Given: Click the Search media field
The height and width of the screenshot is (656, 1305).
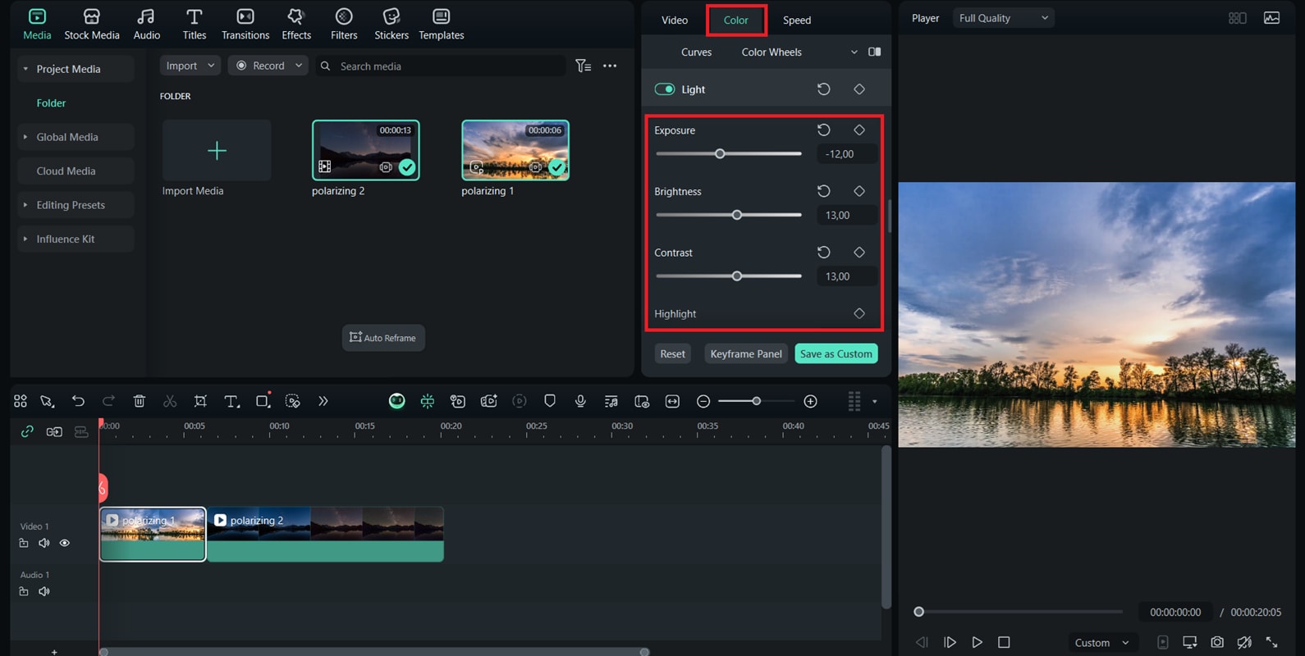Looking at the screenshot, I should click(442, 66).
